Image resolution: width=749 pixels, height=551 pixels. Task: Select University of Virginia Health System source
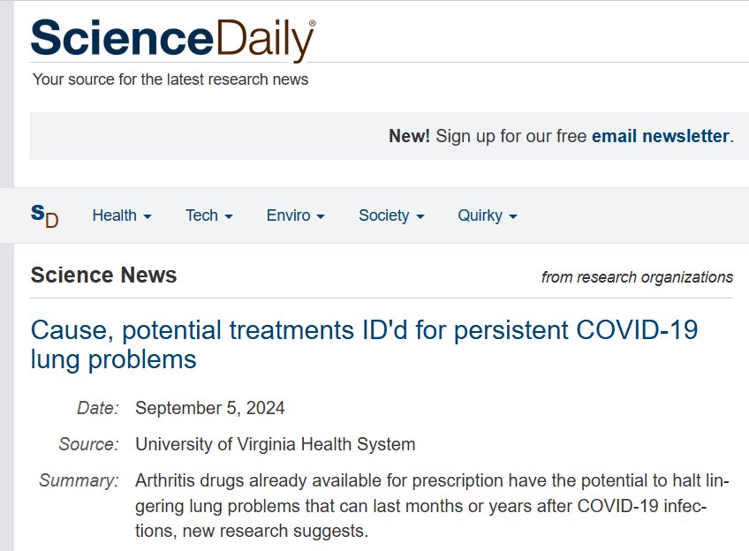(275, 444)
